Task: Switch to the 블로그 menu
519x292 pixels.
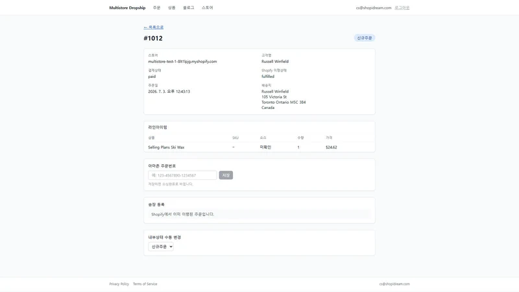Action: click(x=188, y=8)
